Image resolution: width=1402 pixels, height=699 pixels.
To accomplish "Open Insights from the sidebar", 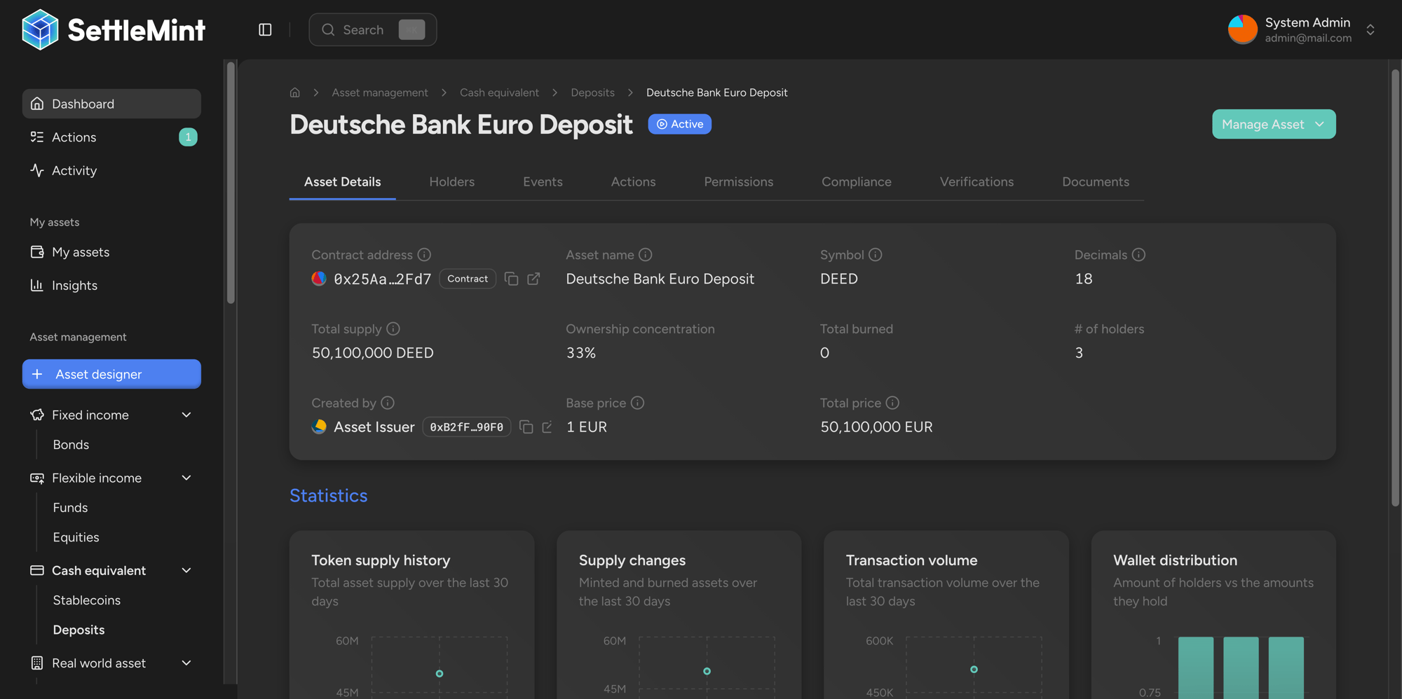I will click(75, 285).
